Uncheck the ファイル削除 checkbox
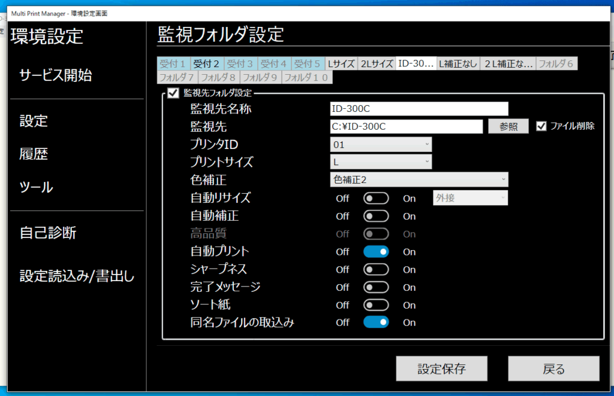614x396 pixels. [x=541, y=126]
